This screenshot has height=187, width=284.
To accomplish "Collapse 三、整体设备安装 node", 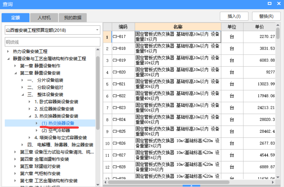I will click(x=22, y=95).
